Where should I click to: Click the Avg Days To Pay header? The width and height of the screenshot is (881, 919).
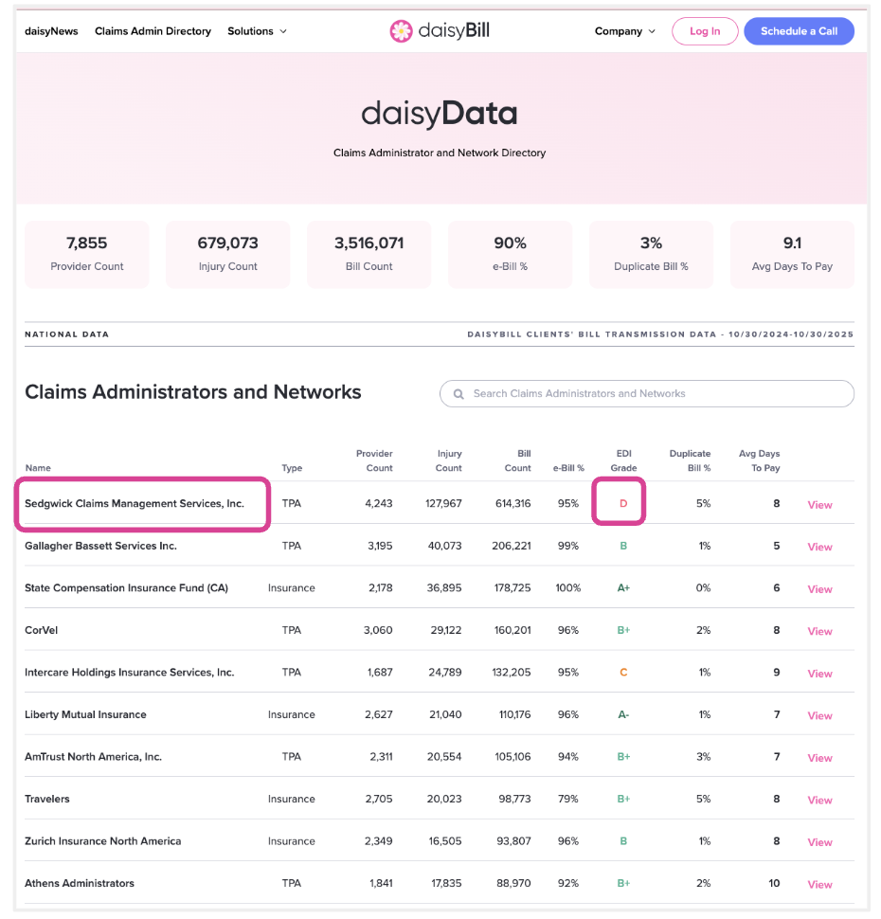[x=759, y=460]
